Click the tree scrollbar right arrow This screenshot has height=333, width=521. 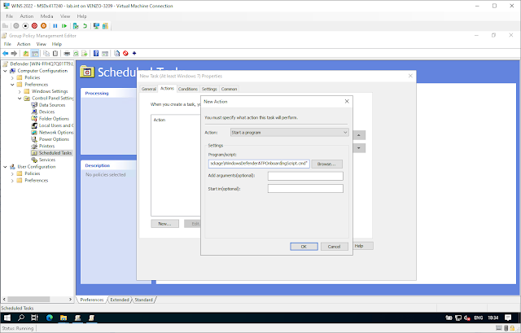pyautogui.click(x=70, y=300)
